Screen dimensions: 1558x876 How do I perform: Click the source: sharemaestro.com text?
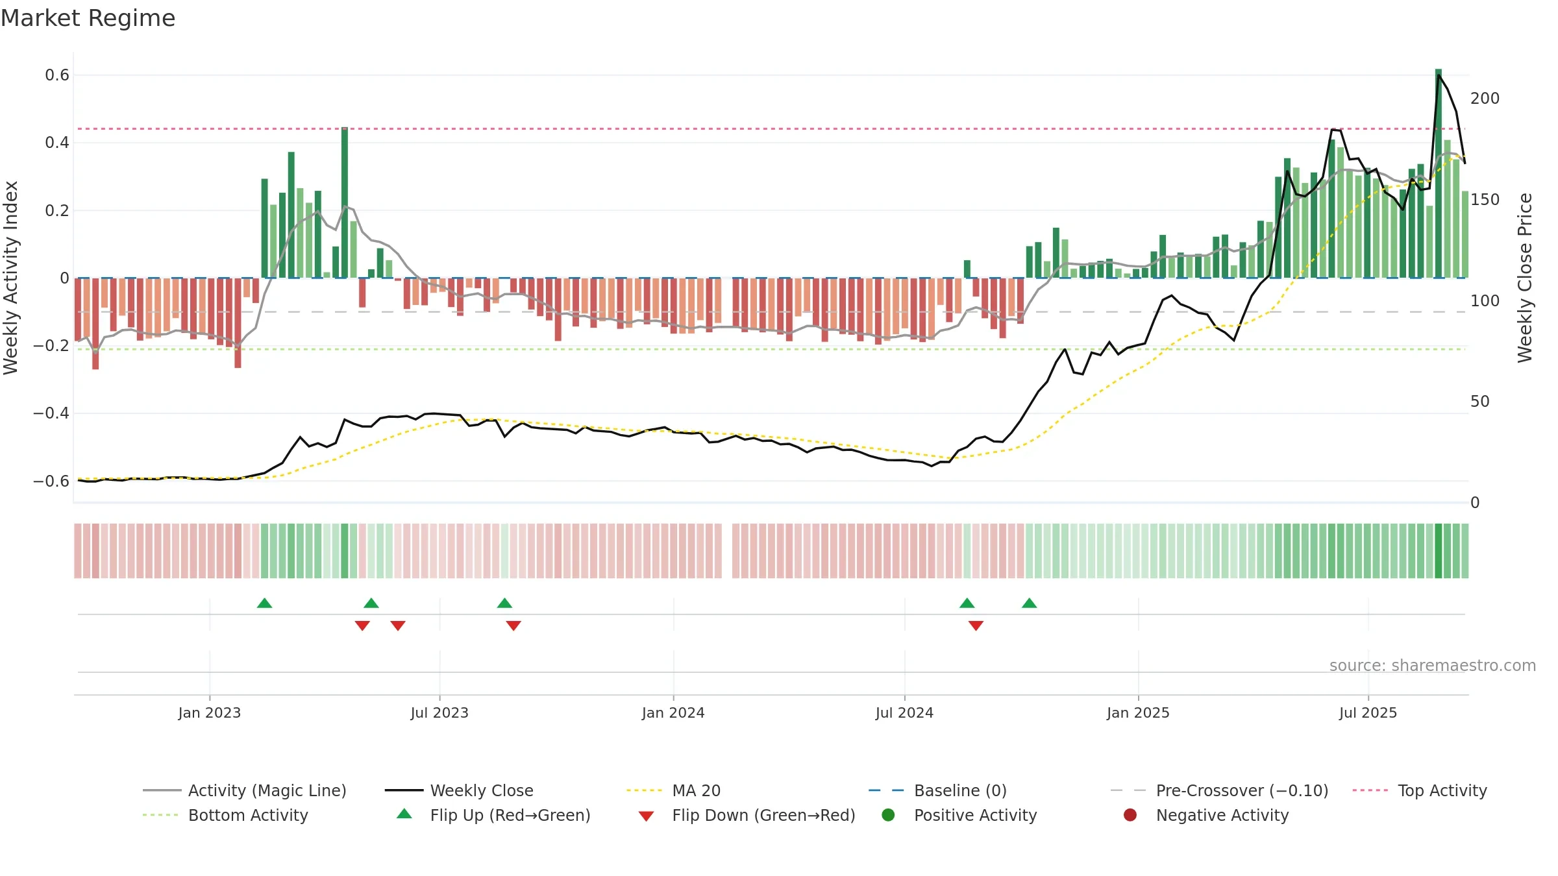[x=1433, y=665]
